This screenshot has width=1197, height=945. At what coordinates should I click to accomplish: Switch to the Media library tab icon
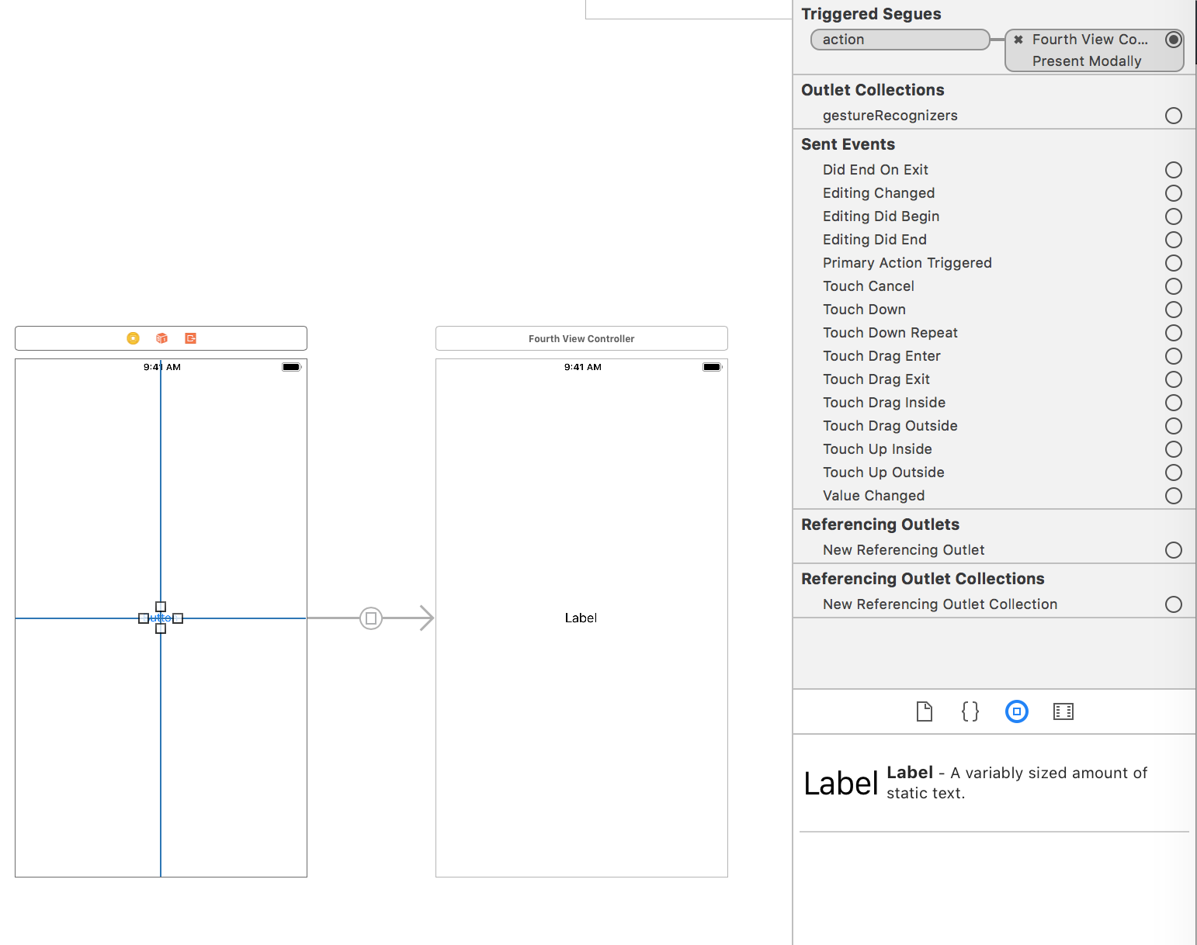coord(1063,711)
